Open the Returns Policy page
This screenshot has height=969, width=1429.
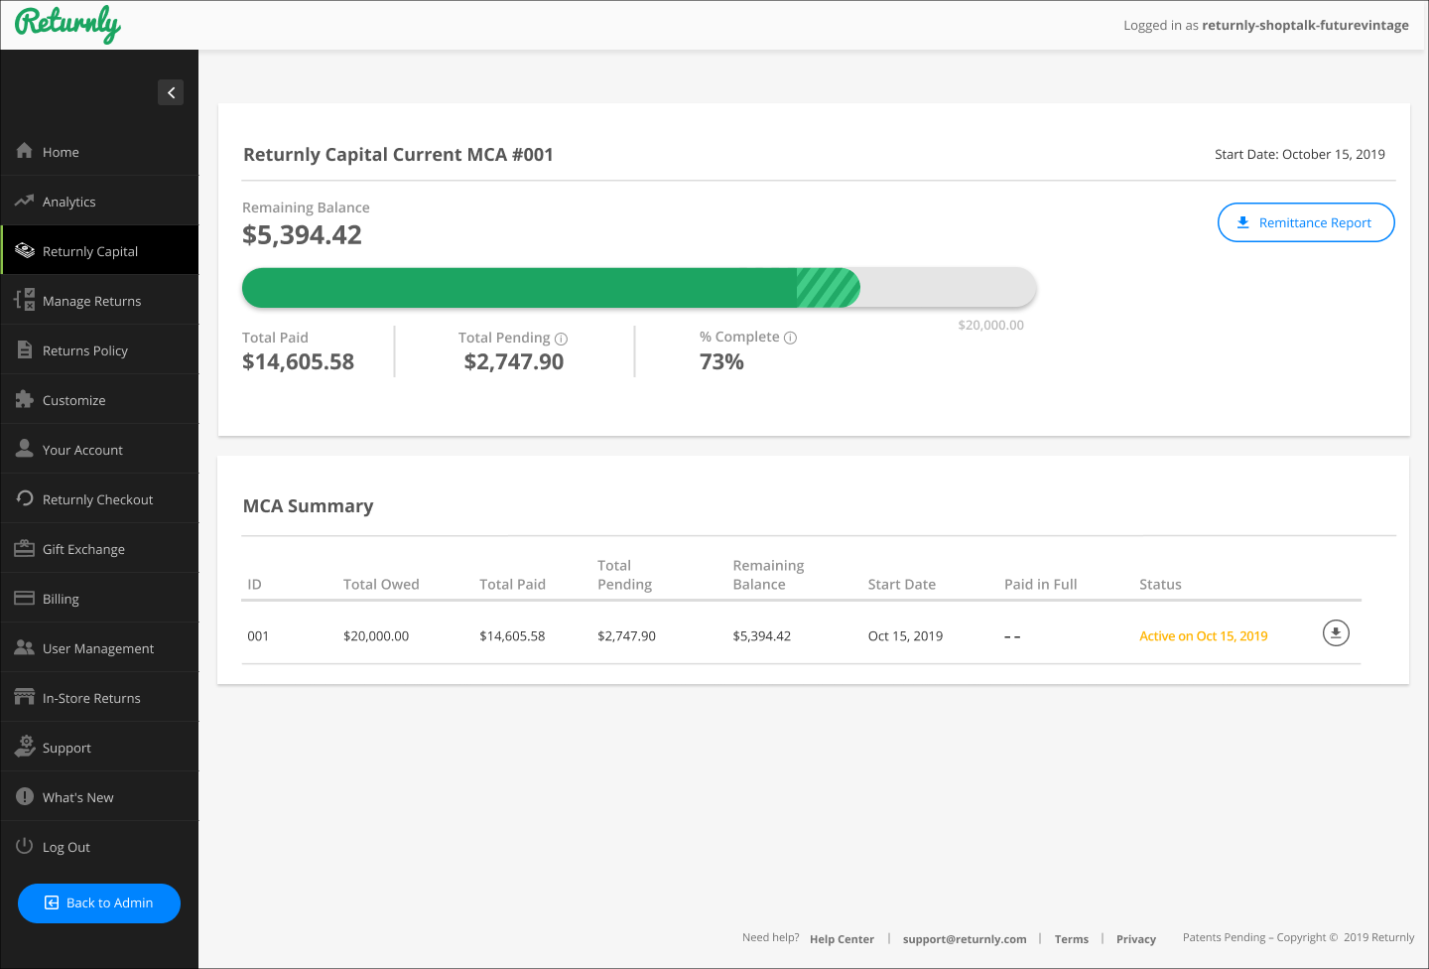(99, 349)
